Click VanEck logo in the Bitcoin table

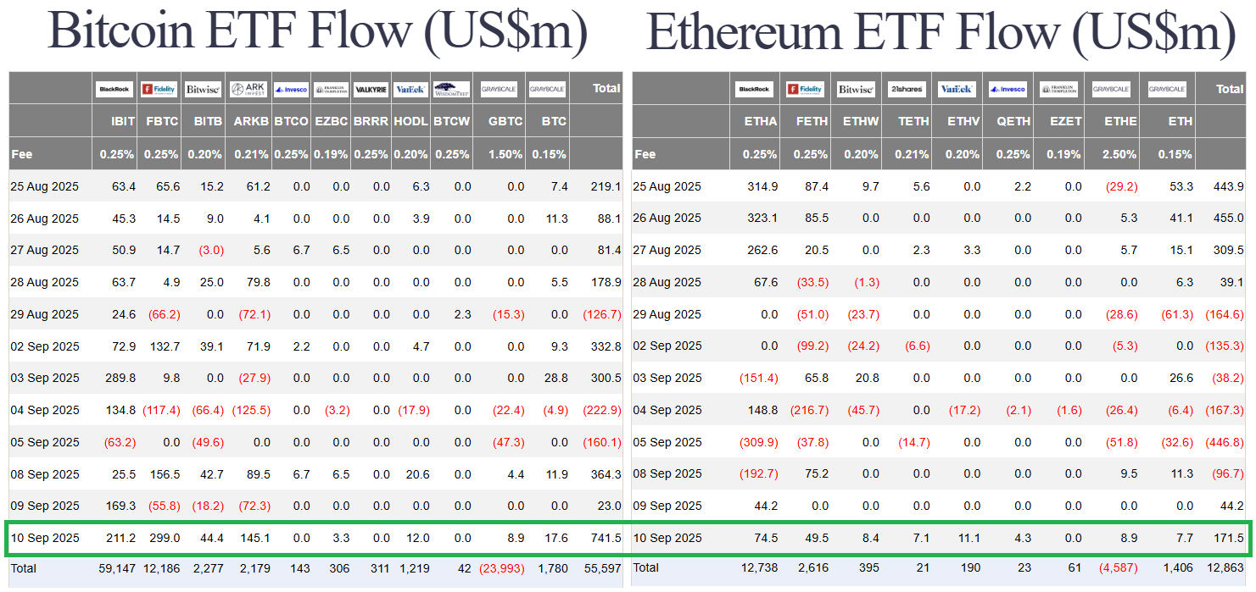pyautogui.click(x=411, y=89)
